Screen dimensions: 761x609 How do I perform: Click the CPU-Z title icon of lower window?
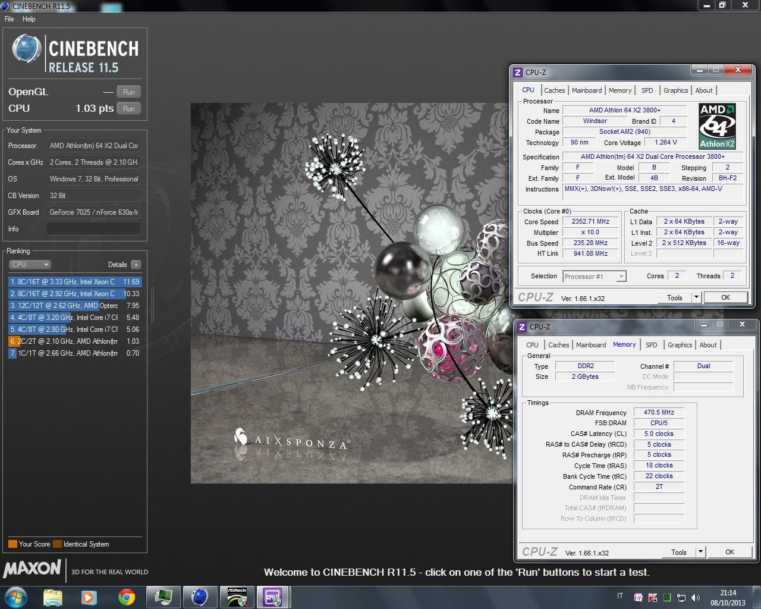(522, 327)
